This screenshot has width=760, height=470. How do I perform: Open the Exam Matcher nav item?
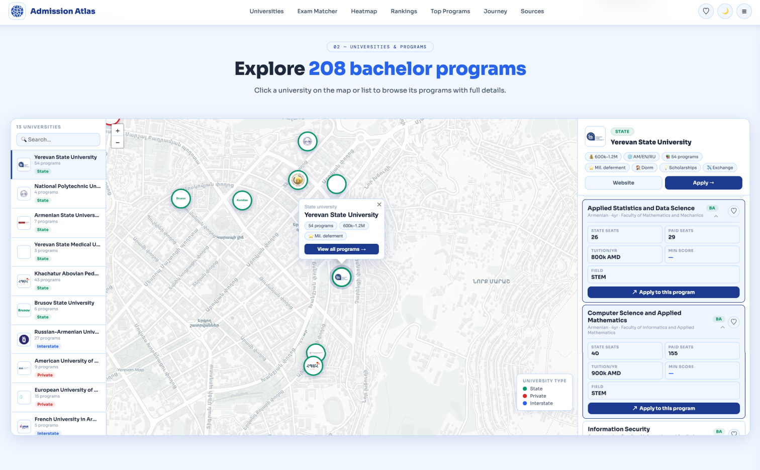(317, 11)
